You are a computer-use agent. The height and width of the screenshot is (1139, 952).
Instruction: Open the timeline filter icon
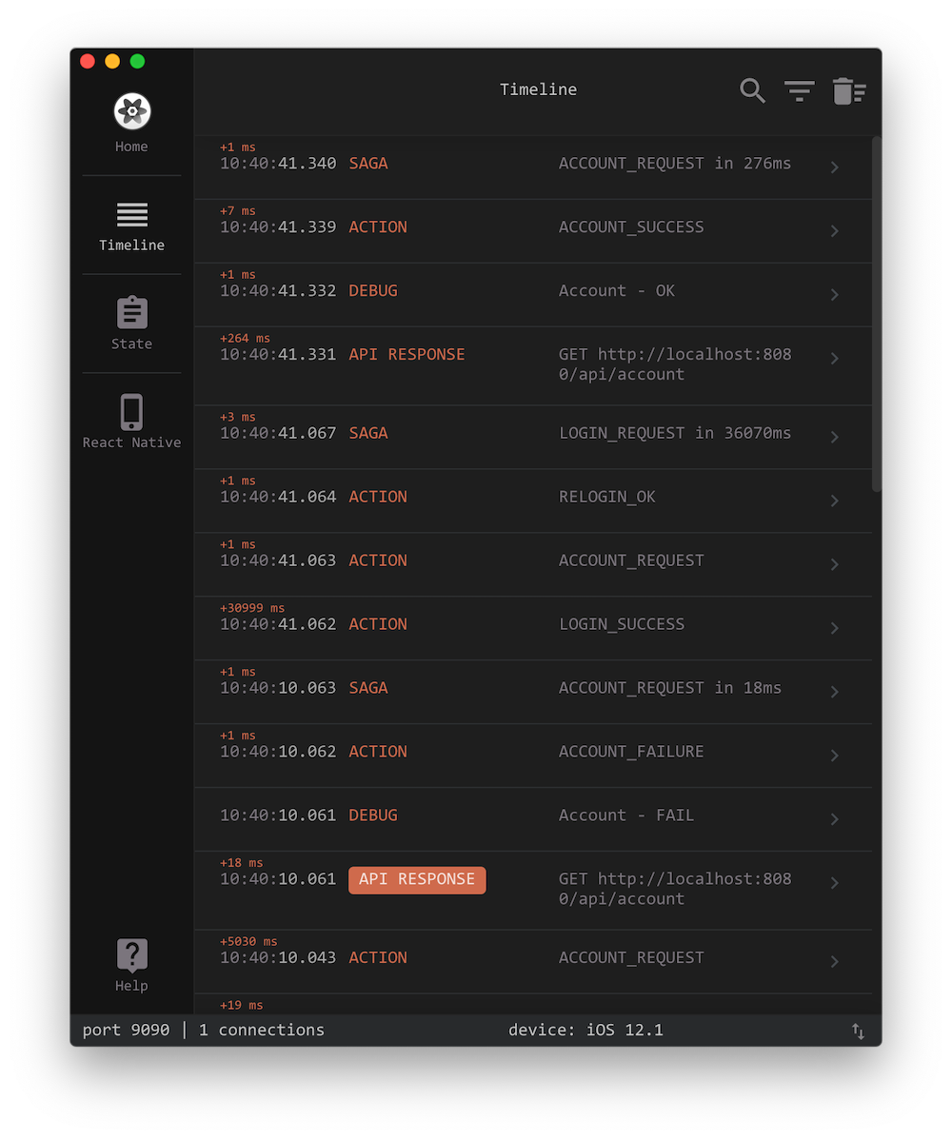point(799,90)
